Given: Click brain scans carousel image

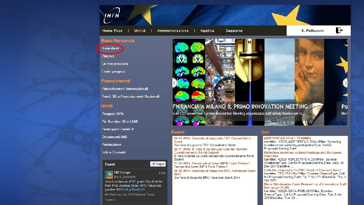Looking at the screenshot, I should click(x=189, y=82).
